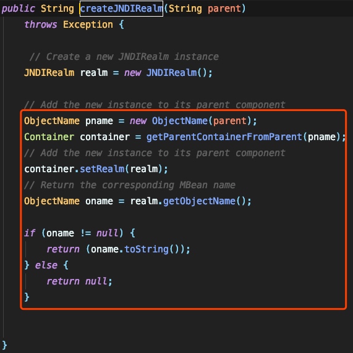Click the 'pname' variable in its declaration
This screenshot has height=353, width=353.
[x=99, y=121]
